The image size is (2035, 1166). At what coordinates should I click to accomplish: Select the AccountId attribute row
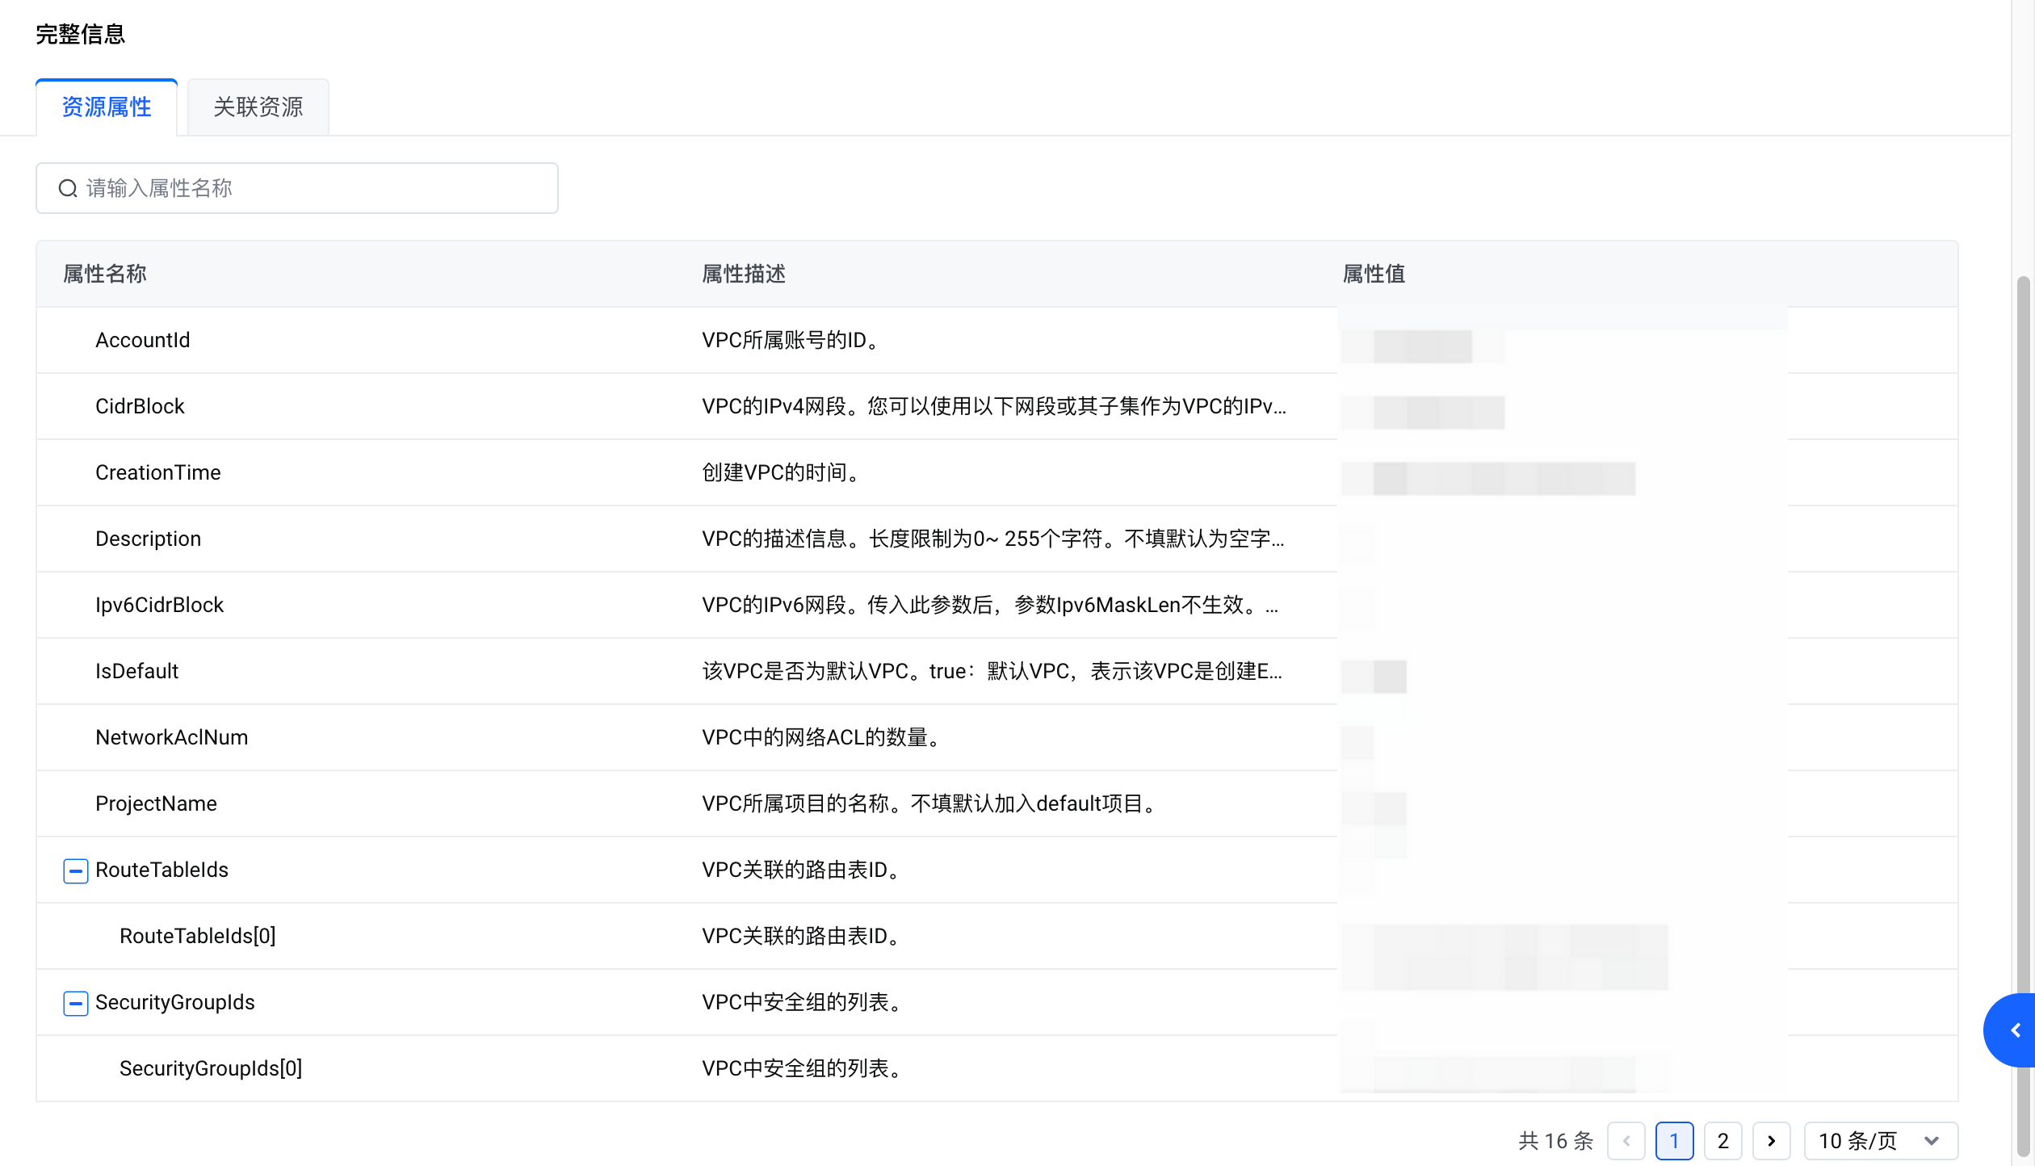(143, 340)
